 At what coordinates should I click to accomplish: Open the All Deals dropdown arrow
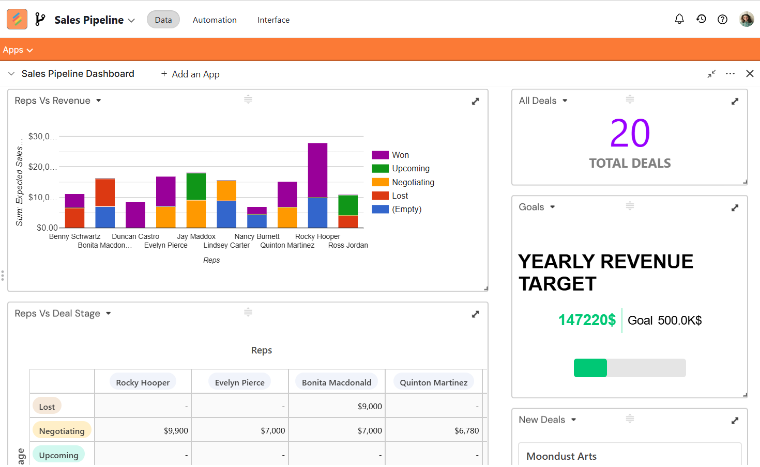[x=565, y=101]
